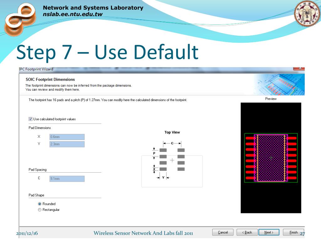Click the Finish button
The width and height of the screenshot is (321, 241).
(293, 233)
